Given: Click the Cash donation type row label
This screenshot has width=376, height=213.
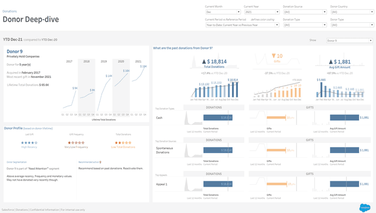Looking at the screenshot, I should tap(159, 117).
